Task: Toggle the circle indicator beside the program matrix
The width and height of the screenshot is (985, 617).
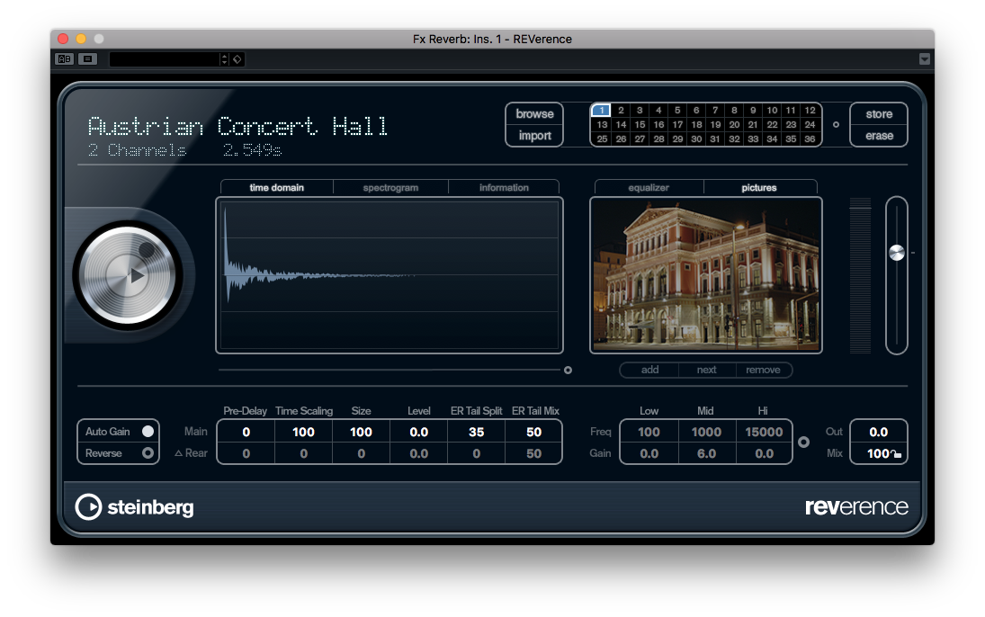Action: pos(836,124)
